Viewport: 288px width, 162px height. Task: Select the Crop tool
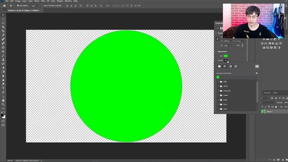point(3,31)
